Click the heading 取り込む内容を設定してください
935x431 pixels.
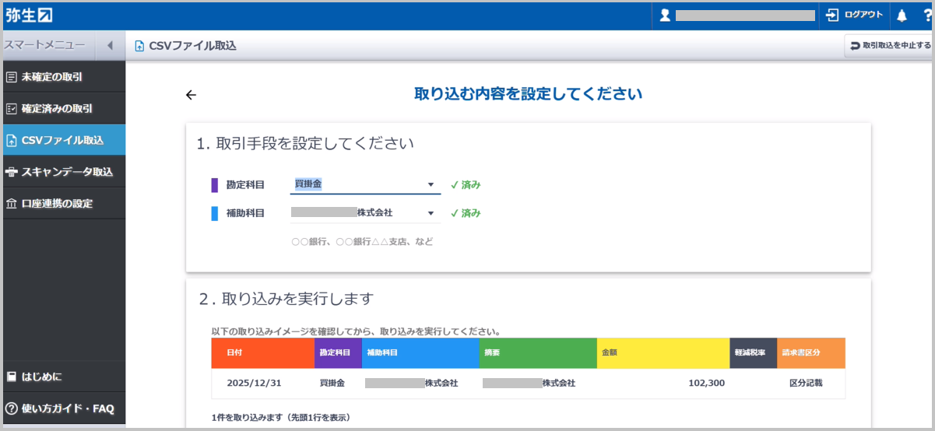click(529, 94)
